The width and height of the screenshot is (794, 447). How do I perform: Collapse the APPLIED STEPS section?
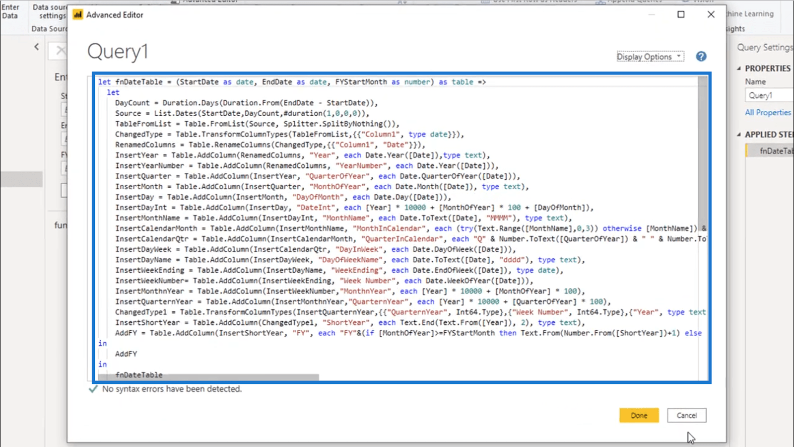[739, 135]
